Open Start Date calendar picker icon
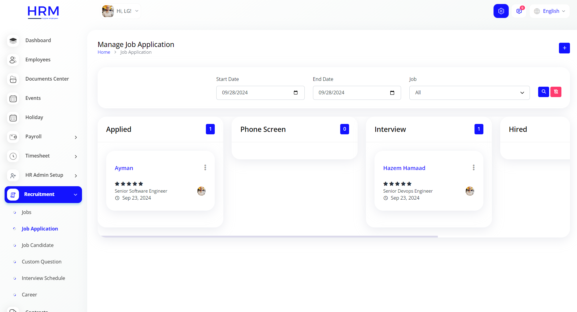Screen dimensions: 577x312 click(296, 93)
